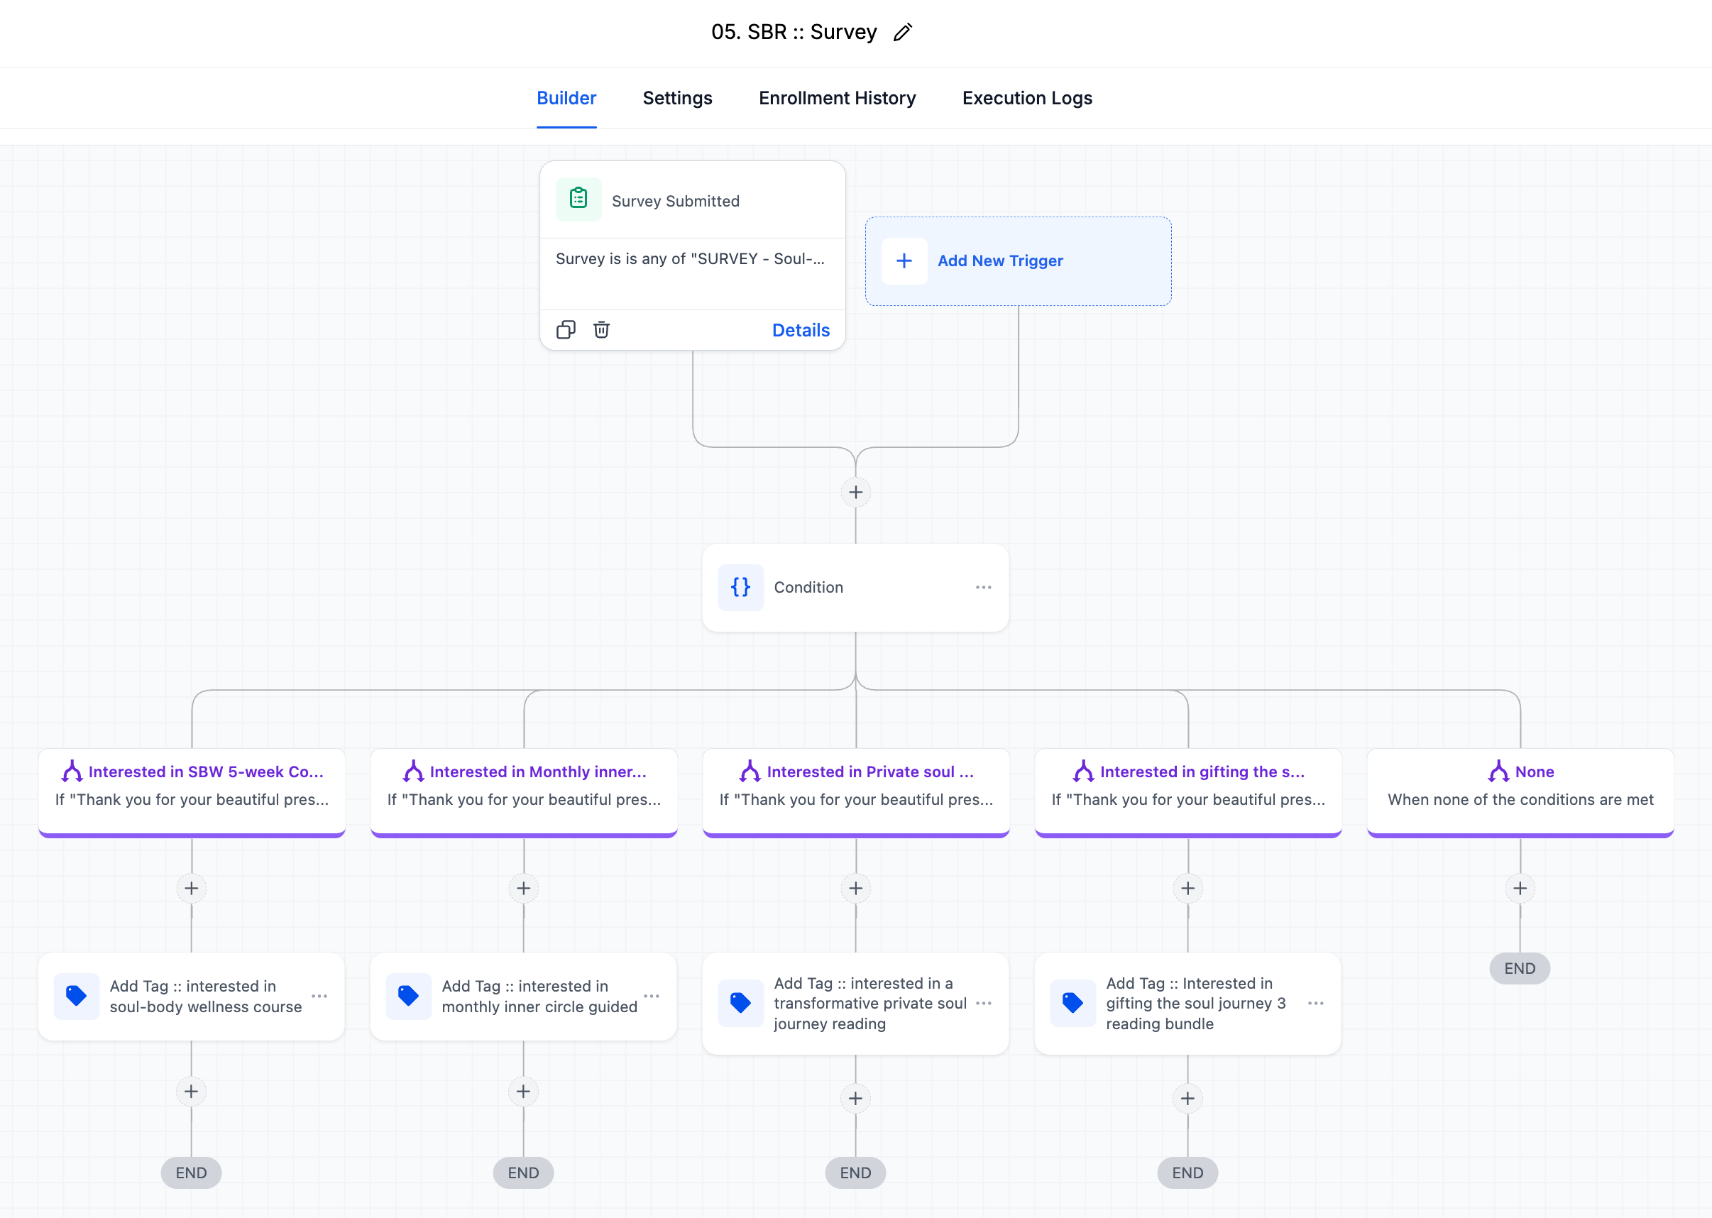Screen dimensions: 1712x1218
Task: Click plus button above the Condition node
Action: pyautogui.click(x=855, y=493)
